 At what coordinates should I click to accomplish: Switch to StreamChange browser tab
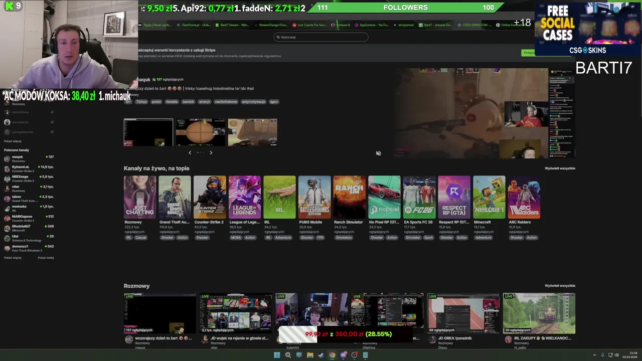[271, 25]
